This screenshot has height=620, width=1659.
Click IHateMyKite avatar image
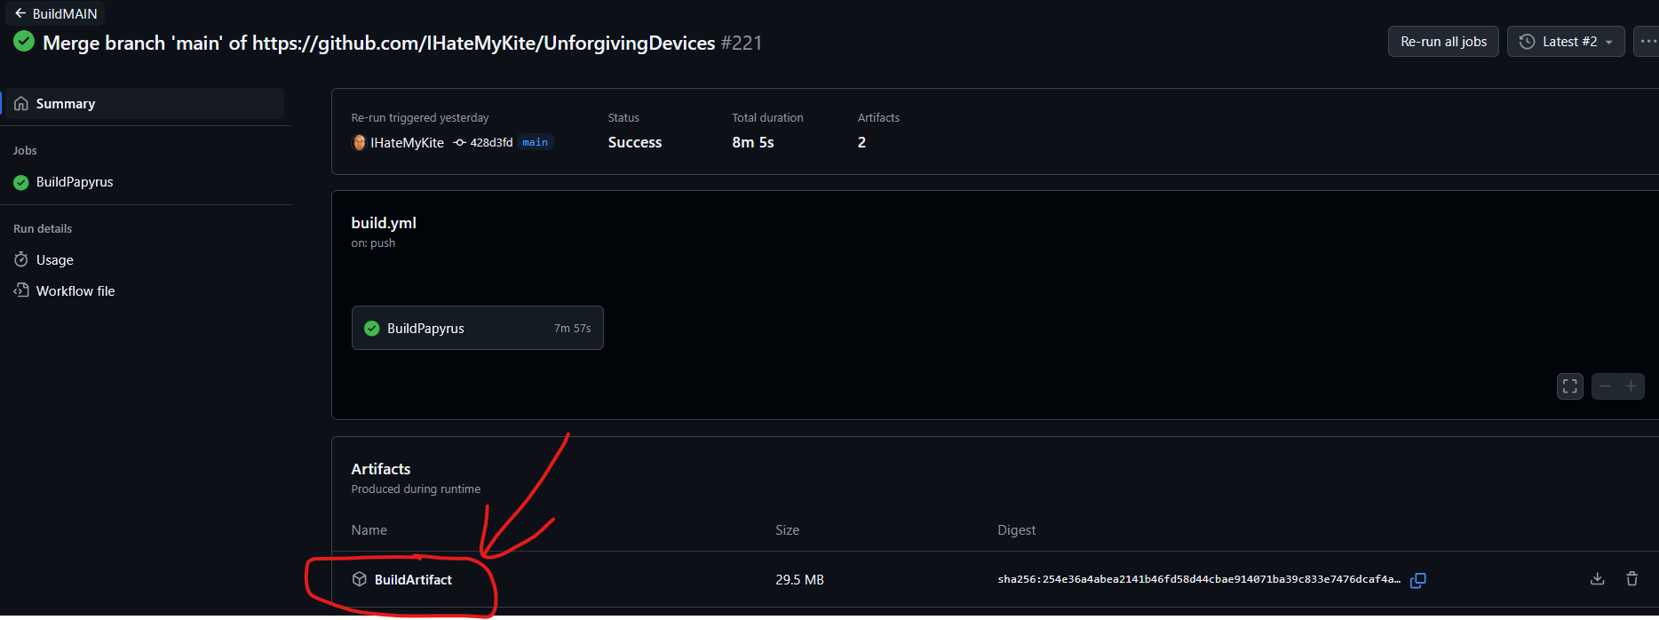pos(359,143)
